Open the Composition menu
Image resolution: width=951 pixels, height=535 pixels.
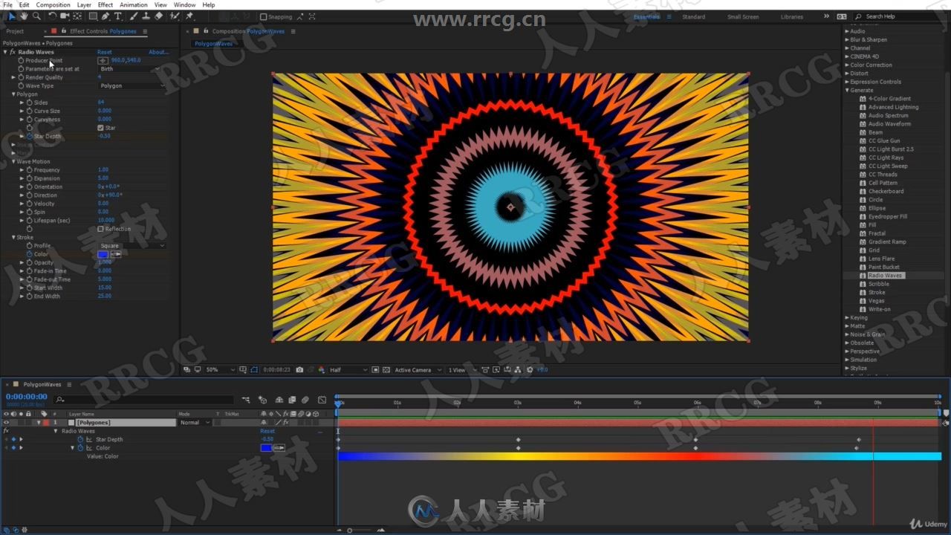(53, 4)
